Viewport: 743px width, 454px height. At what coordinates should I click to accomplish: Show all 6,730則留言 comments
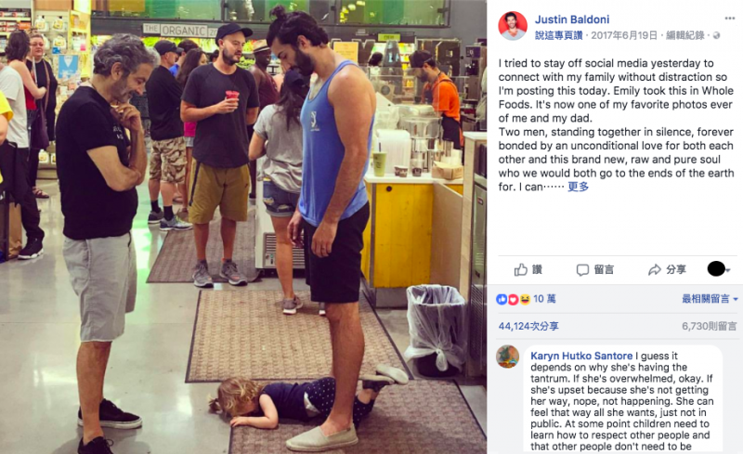tap(710, 326)
